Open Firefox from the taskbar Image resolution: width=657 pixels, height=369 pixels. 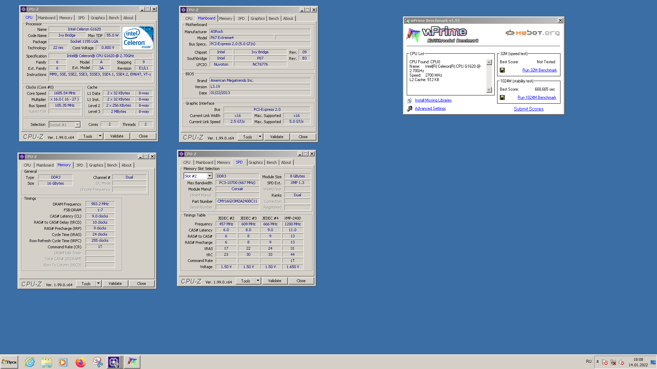(80, 362)
